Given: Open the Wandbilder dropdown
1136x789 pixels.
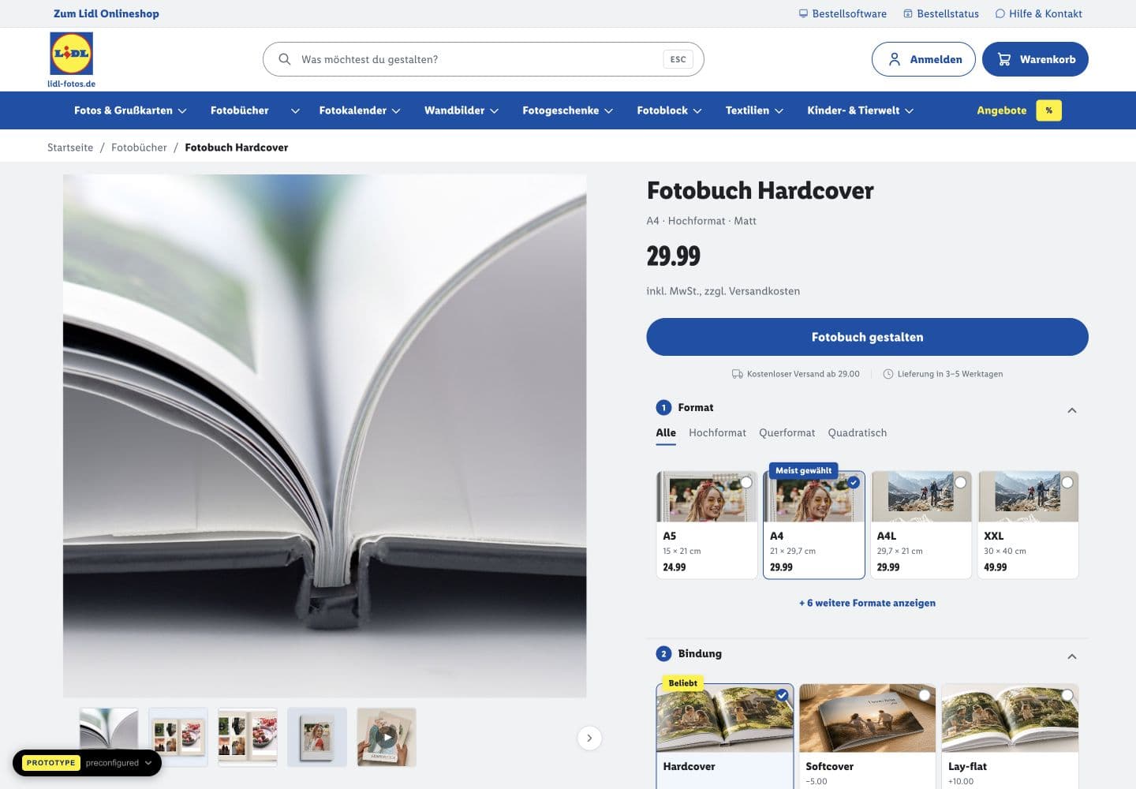Looking at the screenshot, I should pos(461,110).
